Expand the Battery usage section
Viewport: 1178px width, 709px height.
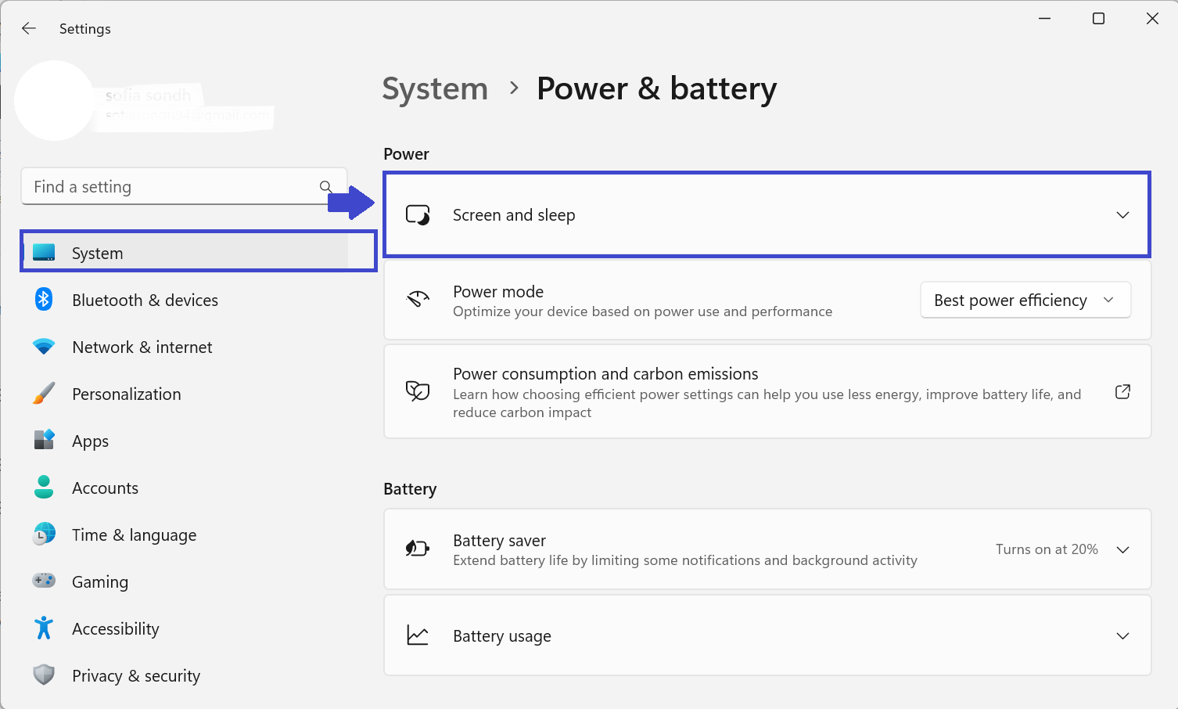click(1122, 635)
